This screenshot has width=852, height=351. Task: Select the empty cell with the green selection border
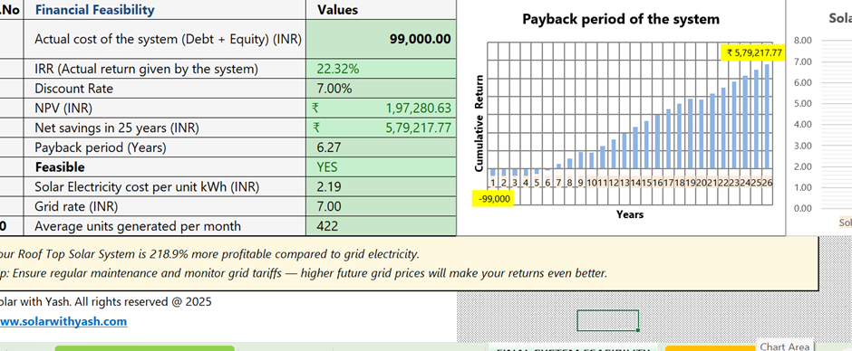click(x=607, y=320)
